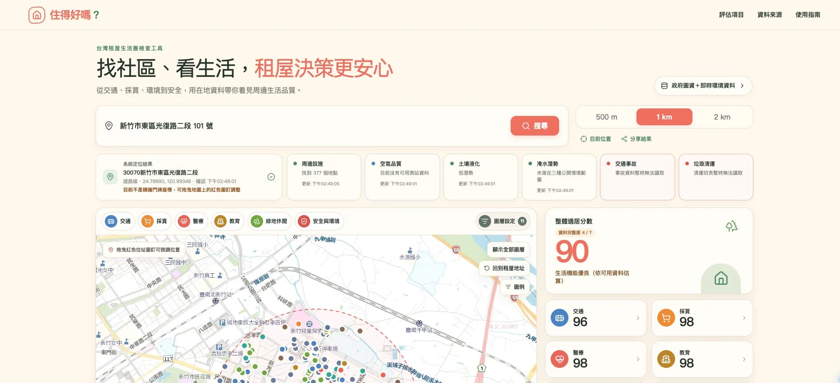840x383 pixels.
Task: Click the green park tree icon chip
Action: (x=257, y=221)
